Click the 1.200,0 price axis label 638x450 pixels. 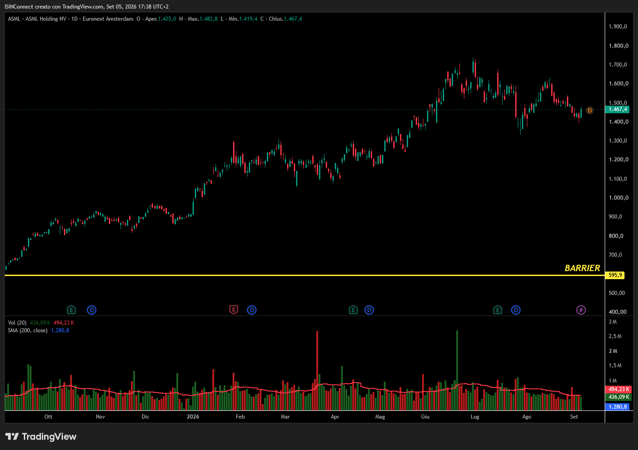[619, 160]
